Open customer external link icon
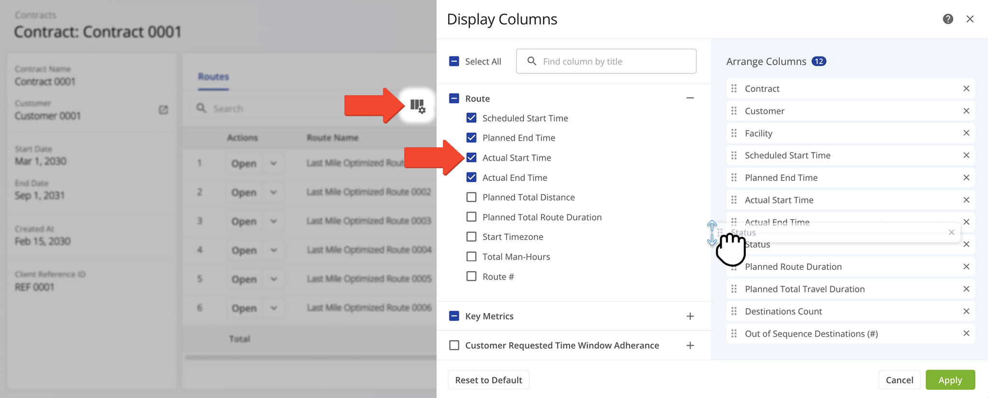Image resolution: width=988 pixels, height=398 pixels. 164,110
